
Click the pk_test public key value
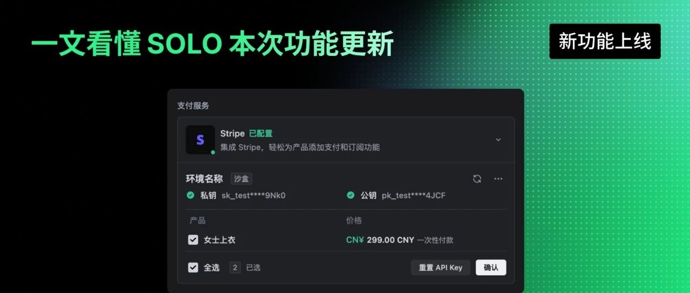[x=413, y=195]
